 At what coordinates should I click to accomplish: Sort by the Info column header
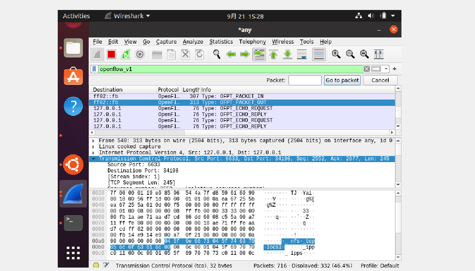click(298, 90)
